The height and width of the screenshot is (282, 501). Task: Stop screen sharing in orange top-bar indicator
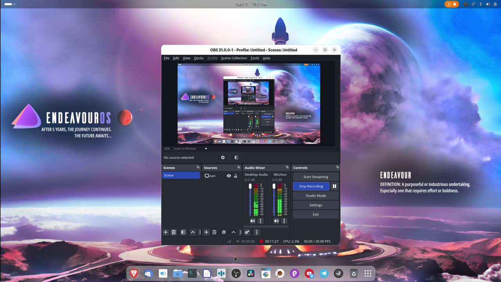tap(452, 4)
